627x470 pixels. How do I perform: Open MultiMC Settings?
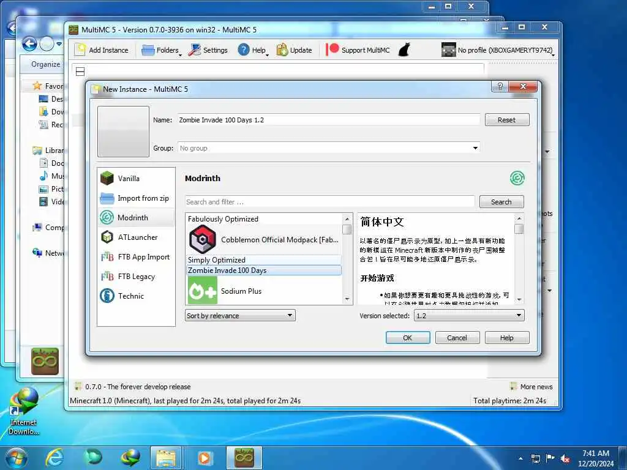[208, 50]
